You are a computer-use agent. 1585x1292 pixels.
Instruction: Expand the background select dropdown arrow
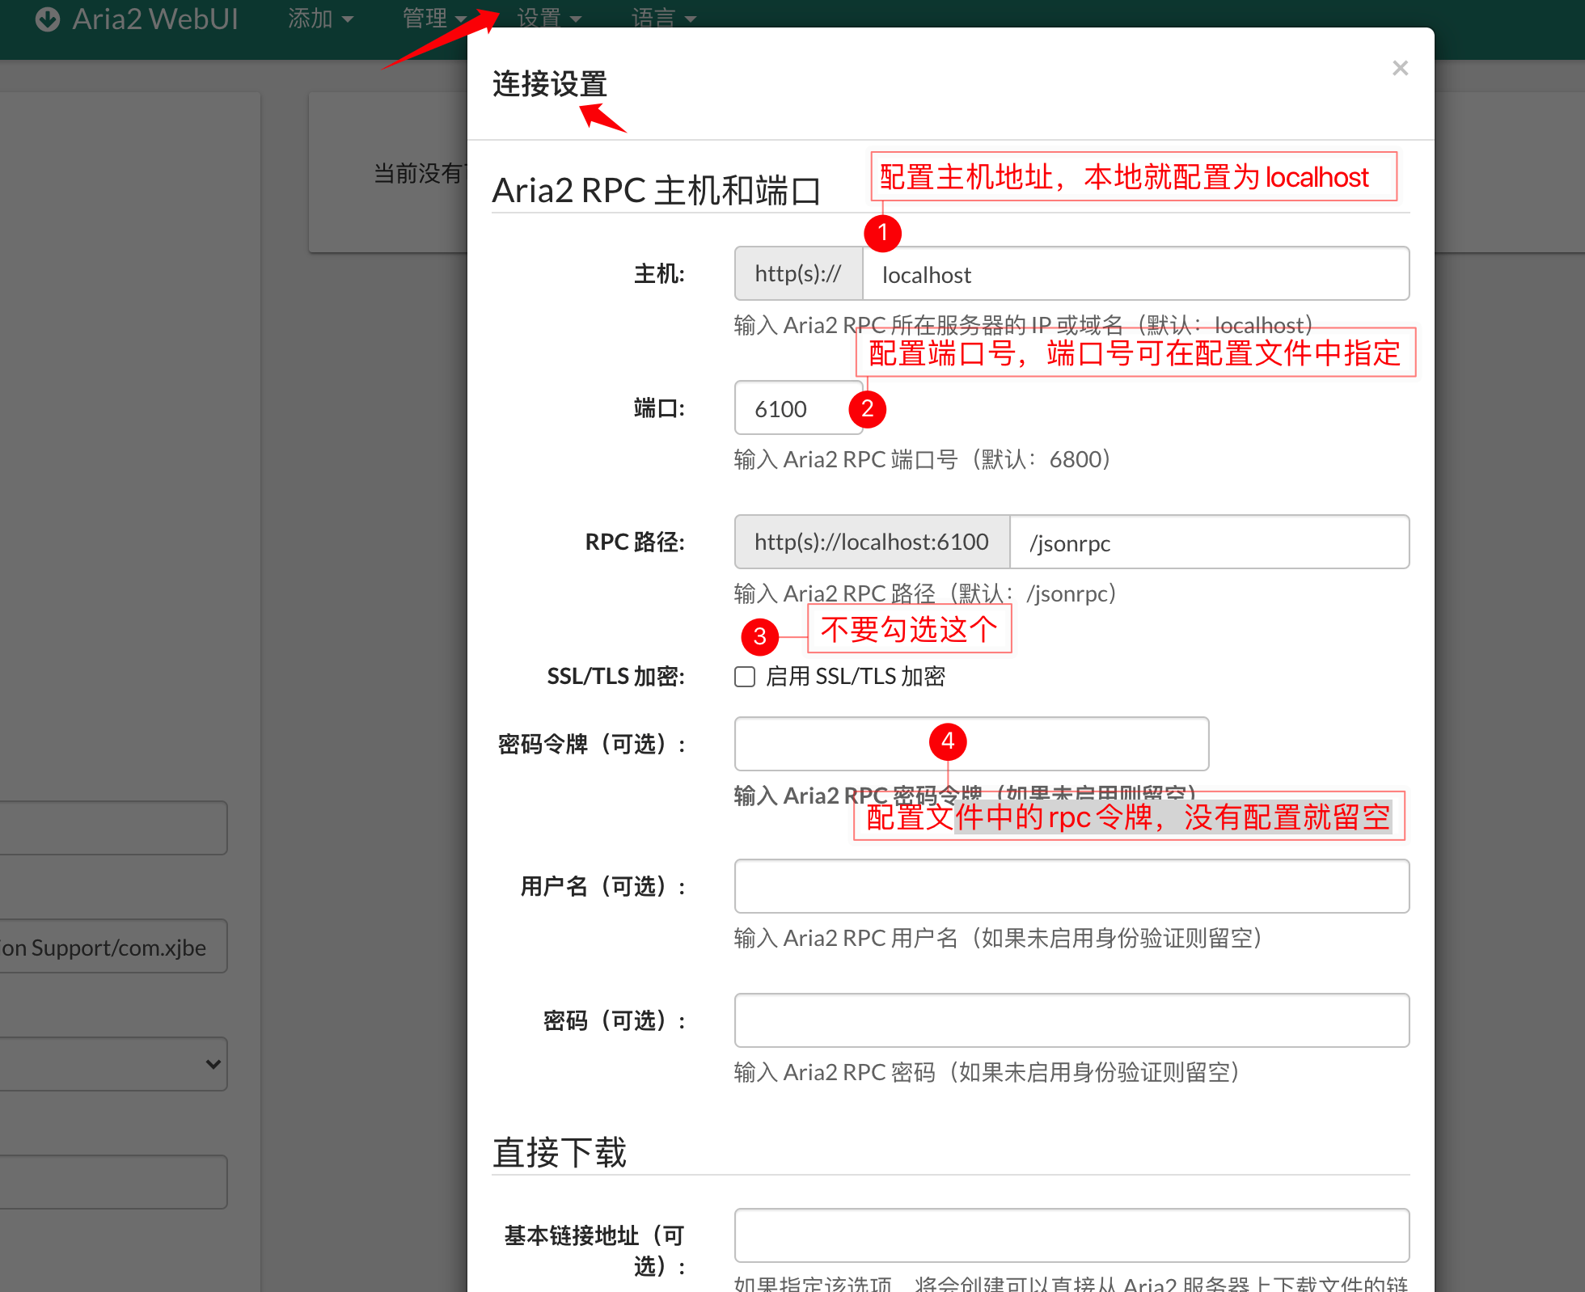click(213, 1064)
